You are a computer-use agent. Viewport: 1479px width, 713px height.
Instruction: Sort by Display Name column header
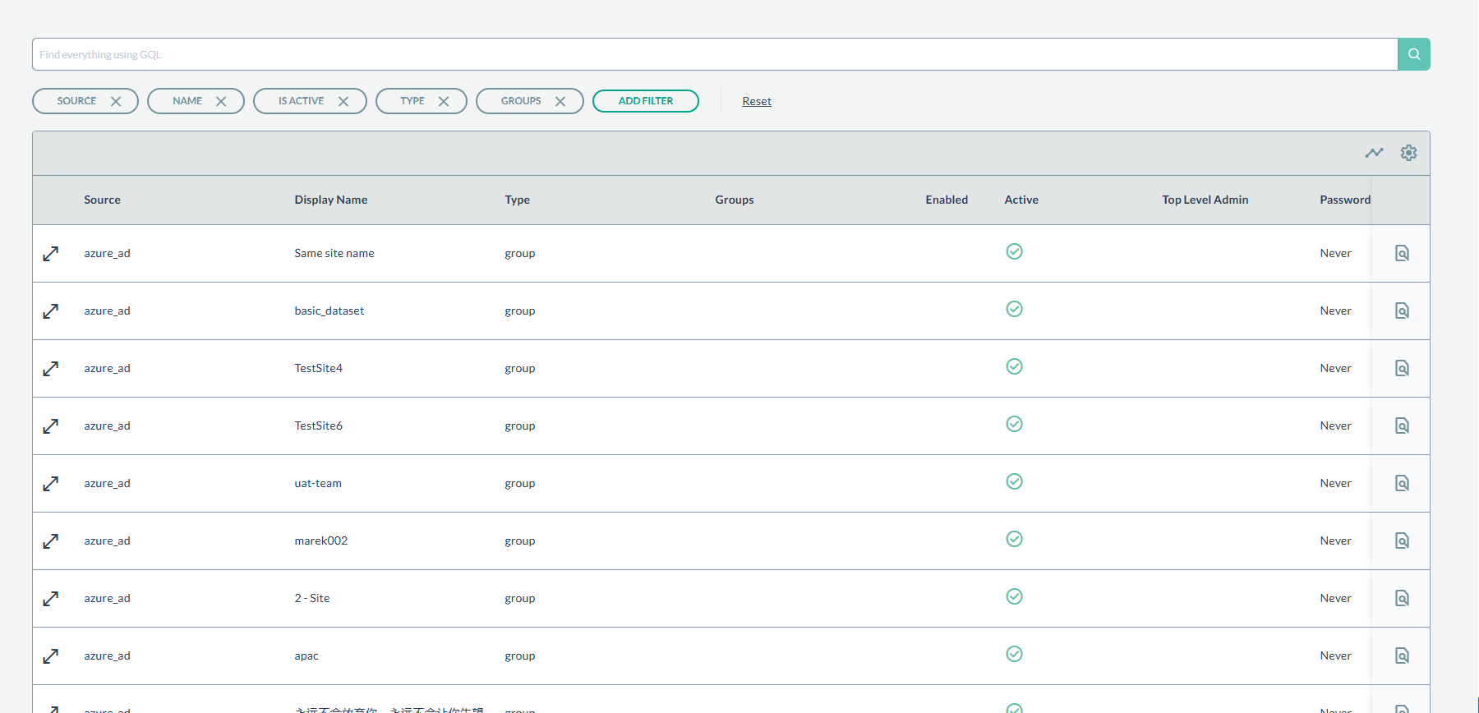coord(330,200)
